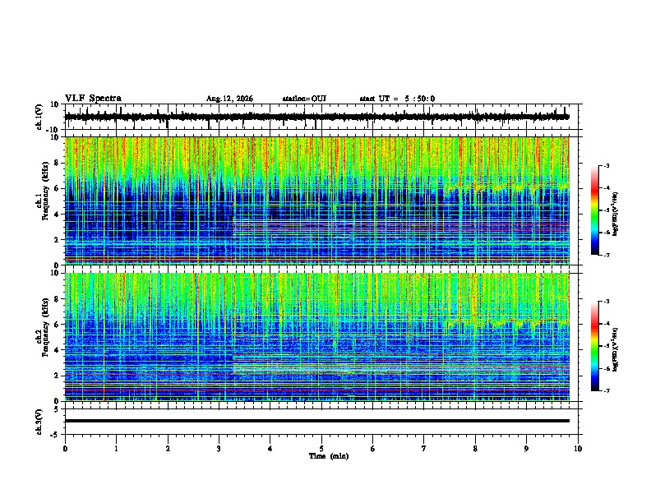Click the ch.2 colorbar log(PSD) label
The height and width of the screenshot is (503, 651).
pyautogui.click(x=616, y=349)
